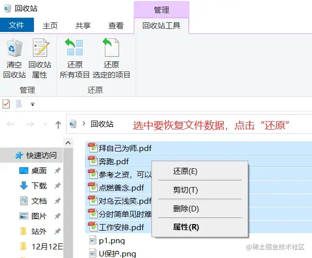Viewport: 312px width, 258px height.
Task: Open the recent locations dropdown chevron
Action: (x=45, y=124)
